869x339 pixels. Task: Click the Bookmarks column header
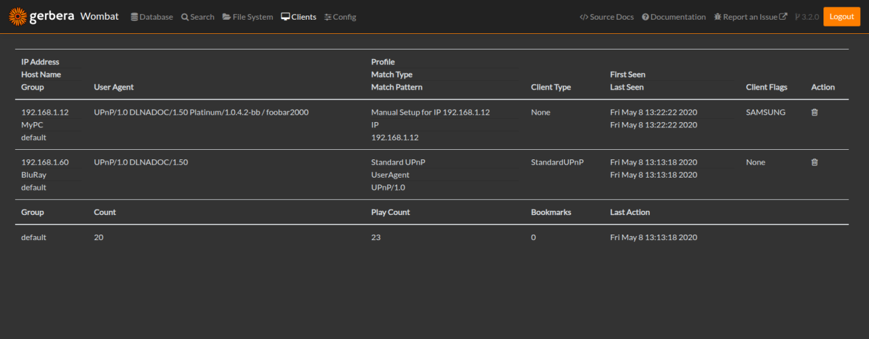[551, 212]
